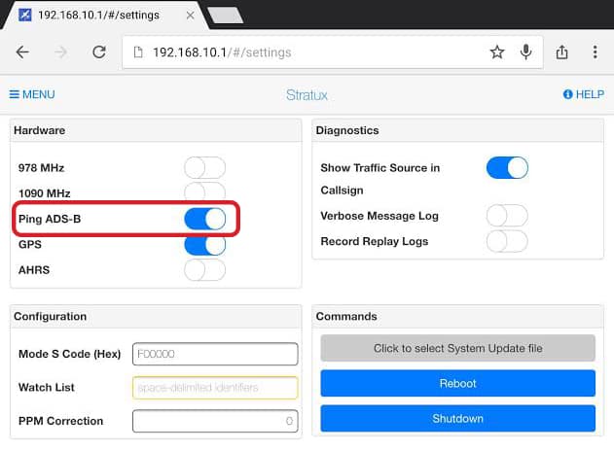Toggle the 1090 MHz switch
Viewport: 614px width, 451px height.
pyautogui.click(x=204, y=191)
